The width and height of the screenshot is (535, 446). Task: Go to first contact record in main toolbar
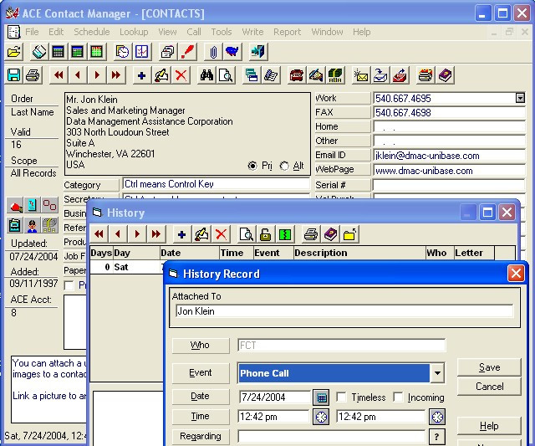tap(59, 75)
